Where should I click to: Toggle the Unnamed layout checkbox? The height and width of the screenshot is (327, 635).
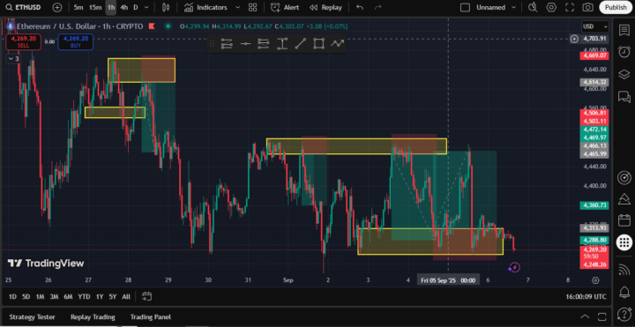tap(466, 7)
